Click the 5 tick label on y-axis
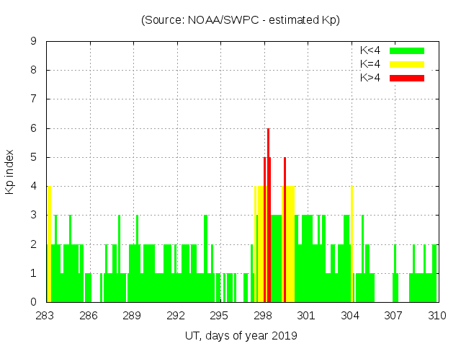The width and height of the screenshot is (461, 346). 34,157
